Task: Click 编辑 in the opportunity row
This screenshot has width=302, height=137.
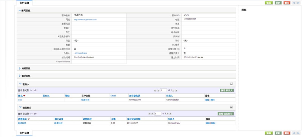Action: (x=208, y=123)
